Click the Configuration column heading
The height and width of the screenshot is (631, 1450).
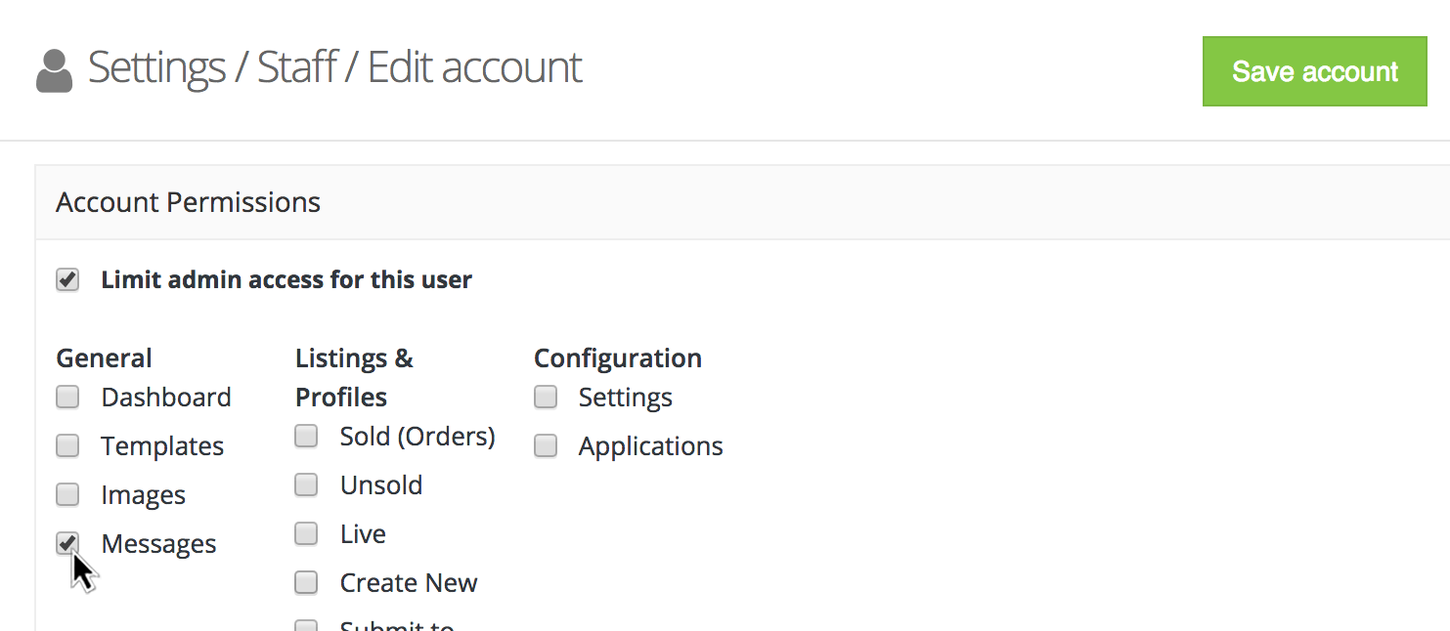point(617,358)
